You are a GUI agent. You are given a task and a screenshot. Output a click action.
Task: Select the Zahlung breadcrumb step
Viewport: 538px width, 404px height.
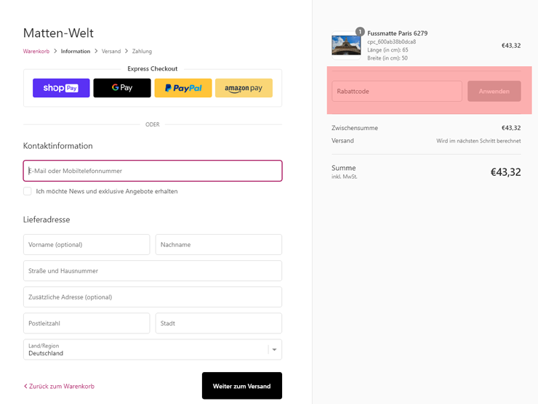click(x=142, y=51)
